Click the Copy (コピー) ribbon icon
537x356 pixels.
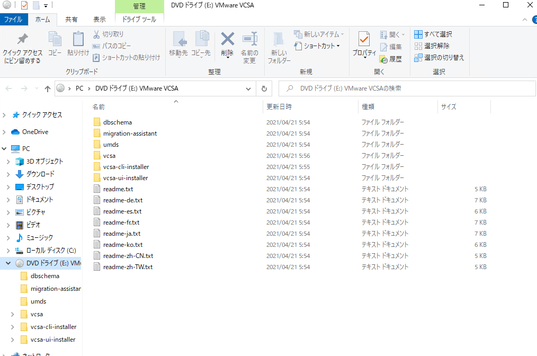click(x=55, y=39)
